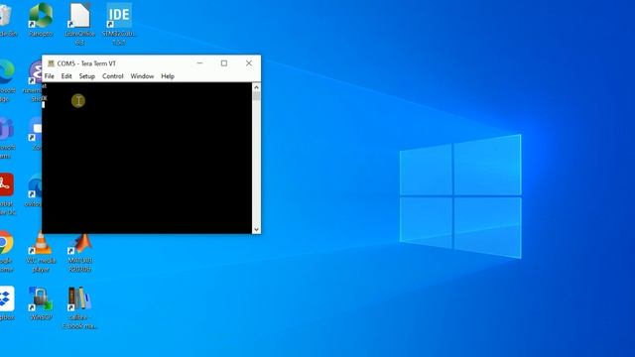635x357 pixels.
Task: Minimize the Tera Term window
Action: [199, 63]
